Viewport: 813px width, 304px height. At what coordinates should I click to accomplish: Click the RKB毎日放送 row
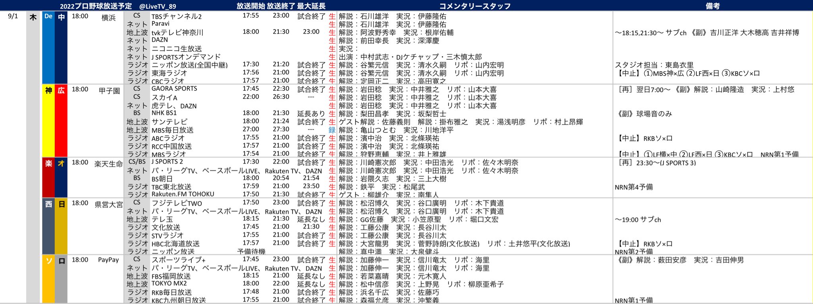(171, 293)
